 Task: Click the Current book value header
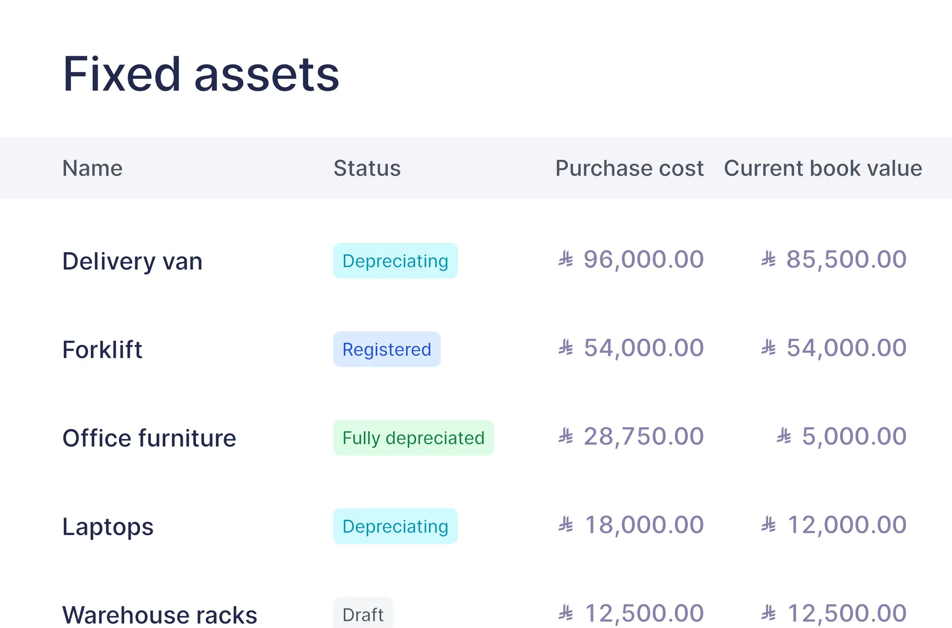(823, 168)
